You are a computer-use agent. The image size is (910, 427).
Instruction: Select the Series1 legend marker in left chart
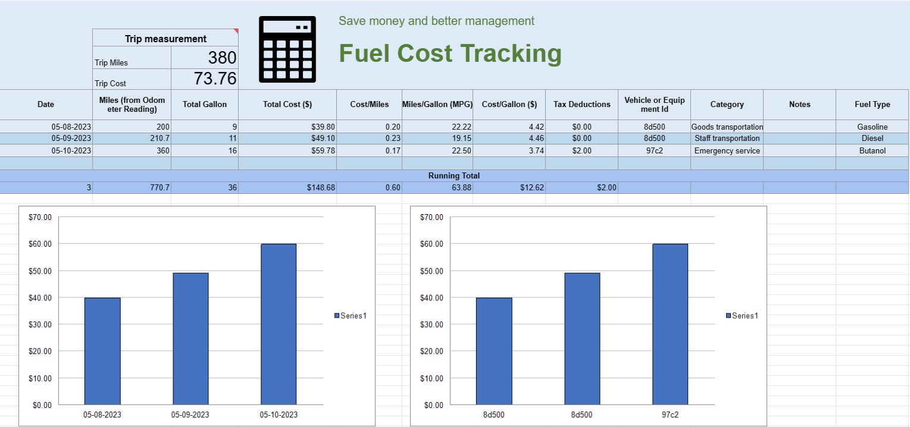[337, 316]
